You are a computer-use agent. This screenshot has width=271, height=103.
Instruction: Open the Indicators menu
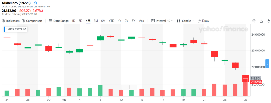(11, 21)
